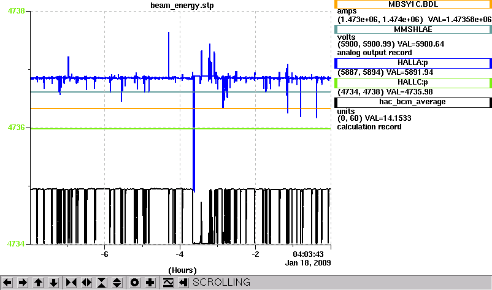Click the 'volts' units label

(x=347, y=37)
